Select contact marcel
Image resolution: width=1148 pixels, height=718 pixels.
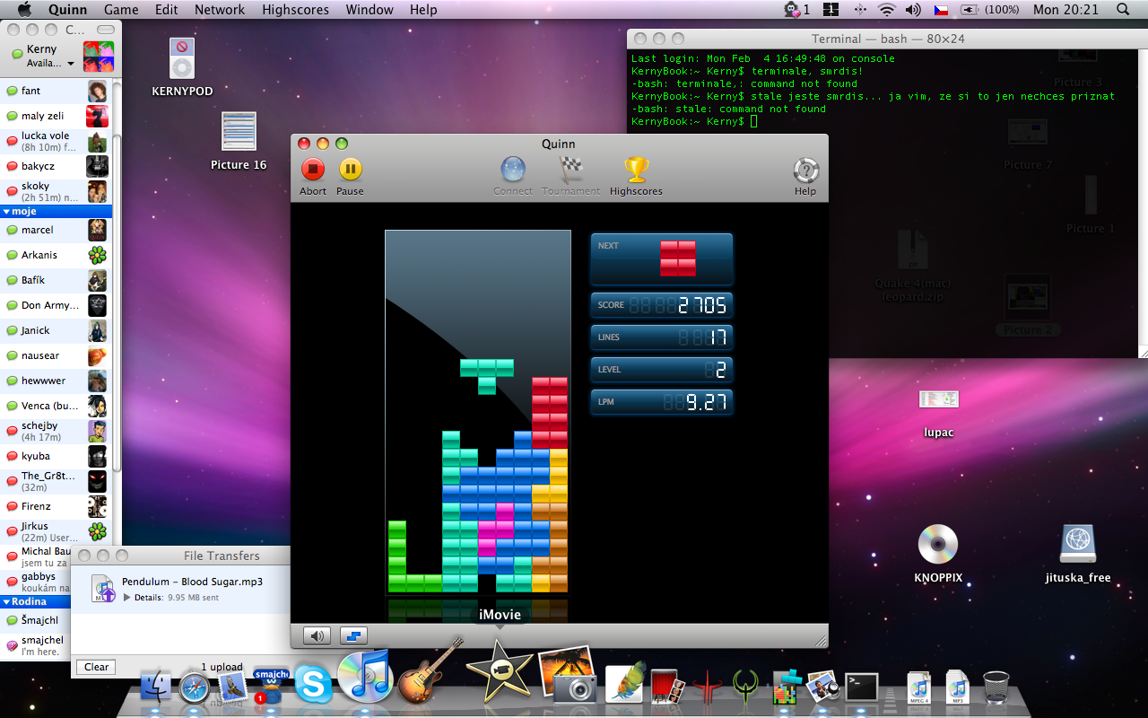pos(57,231)
